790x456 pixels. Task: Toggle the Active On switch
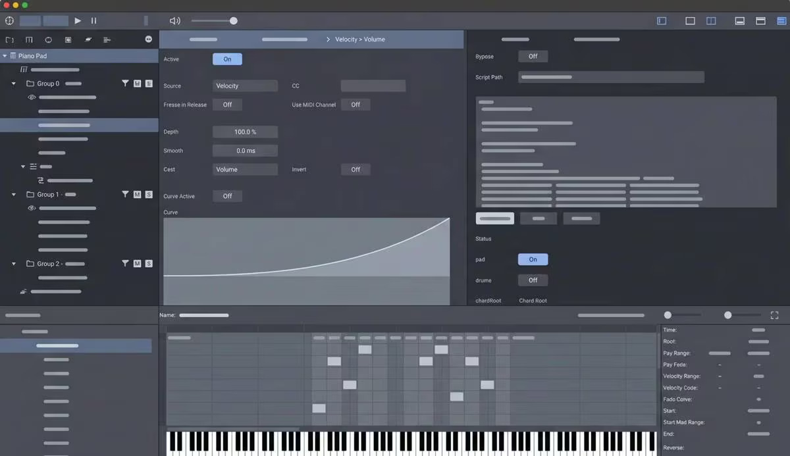tap(227, 59)
